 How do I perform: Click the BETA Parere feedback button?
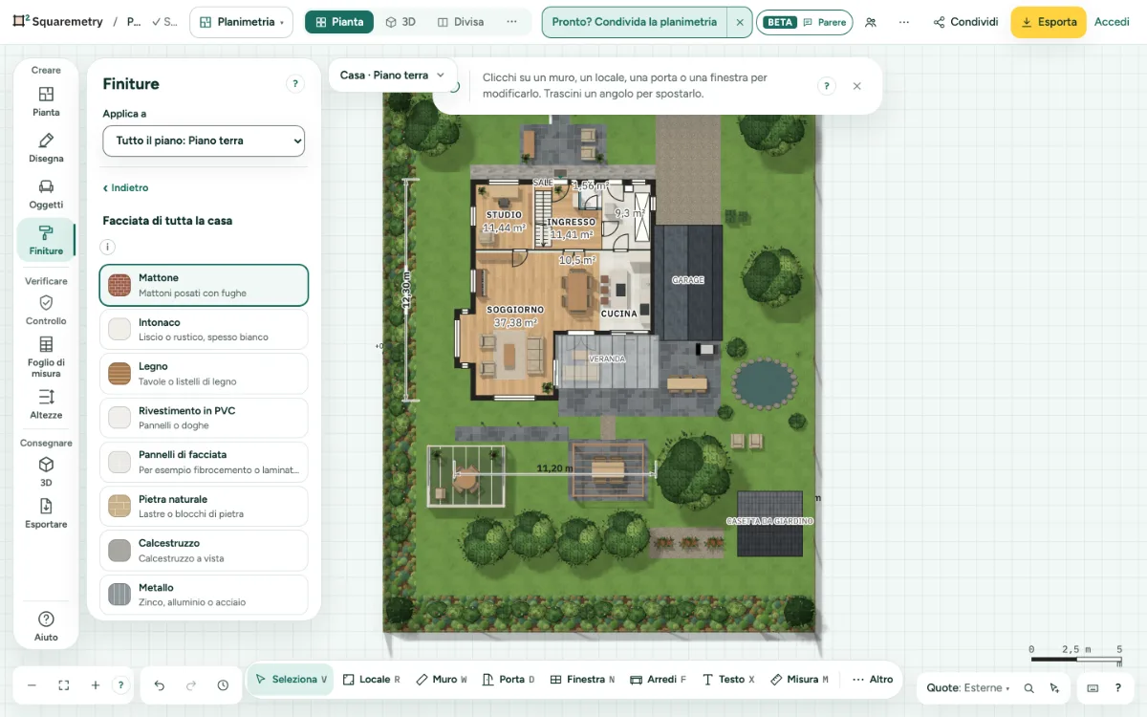coord(804,22)
